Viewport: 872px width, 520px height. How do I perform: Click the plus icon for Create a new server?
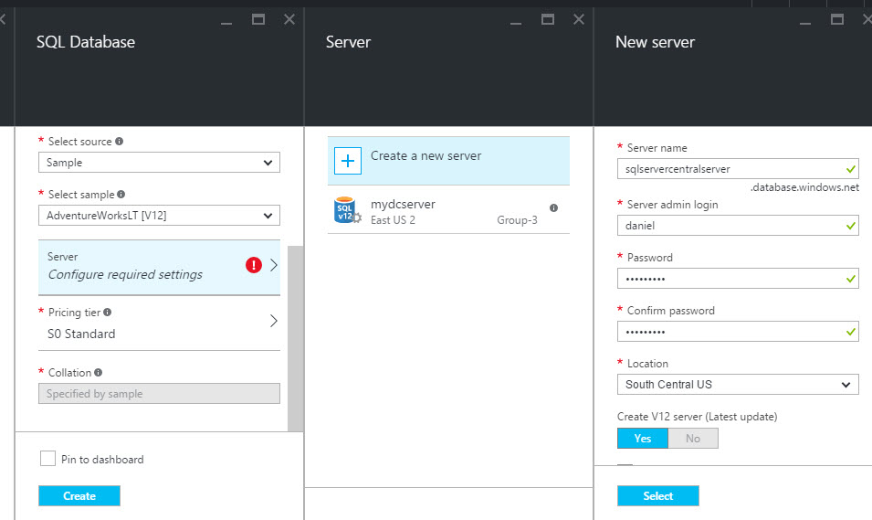349,161
